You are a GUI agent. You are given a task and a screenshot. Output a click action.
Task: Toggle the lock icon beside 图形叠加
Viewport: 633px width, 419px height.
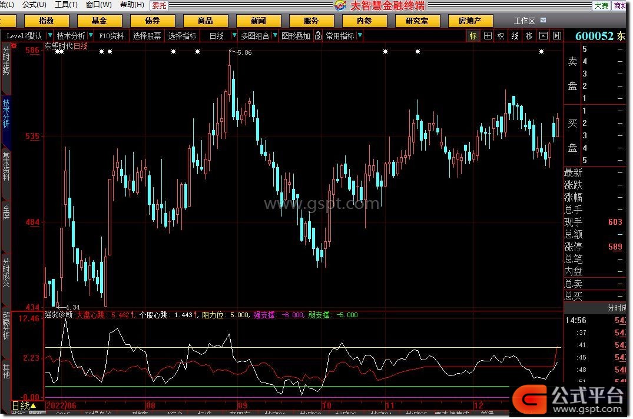point(318,35)
